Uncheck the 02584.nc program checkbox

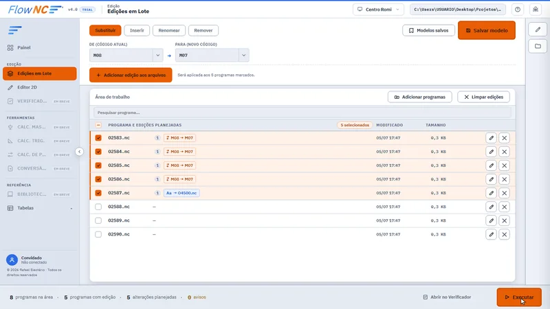[98, 152]
